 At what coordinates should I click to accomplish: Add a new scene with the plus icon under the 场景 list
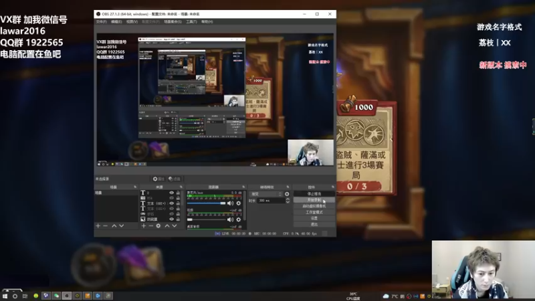tap(98, 226)
